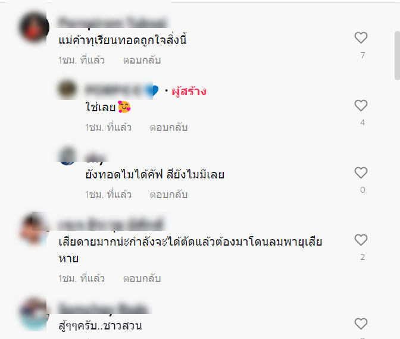Screen dimensions: 400x339
Task: Reply to the เสียดายมาก comment
Action: coord(142,278)
